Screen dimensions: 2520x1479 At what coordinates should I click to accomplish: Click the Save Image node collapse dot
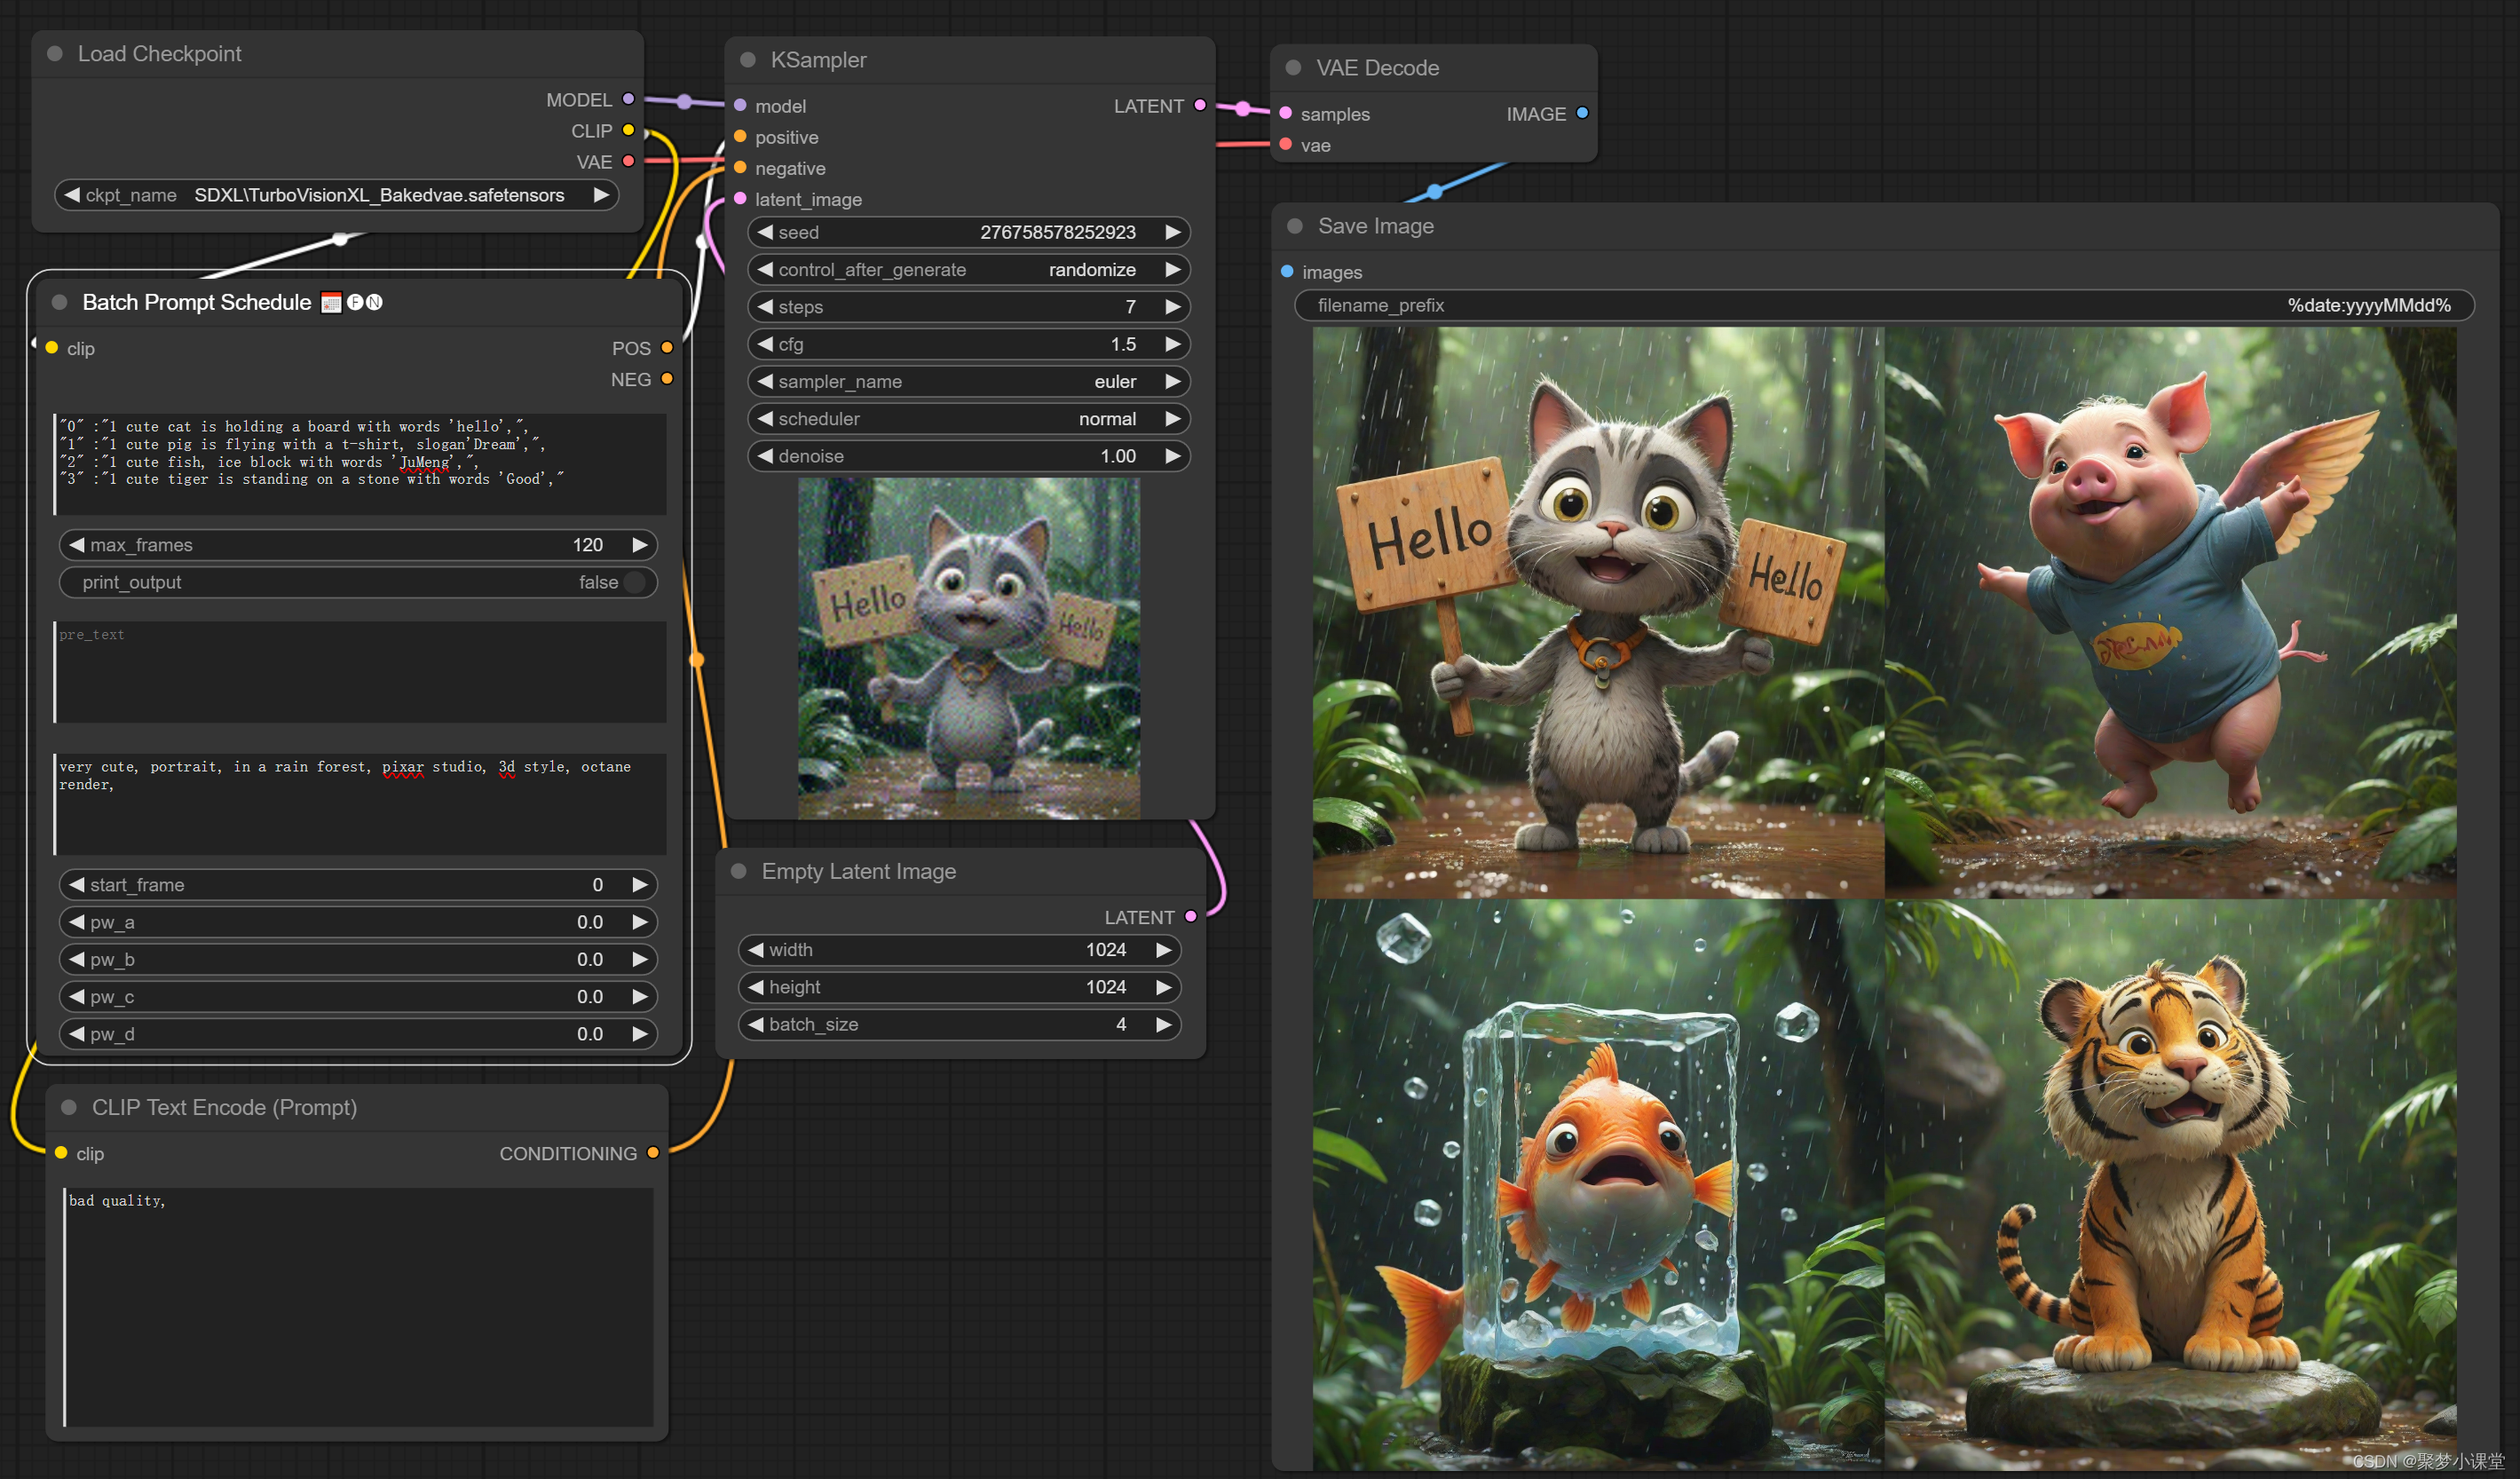1295,226
